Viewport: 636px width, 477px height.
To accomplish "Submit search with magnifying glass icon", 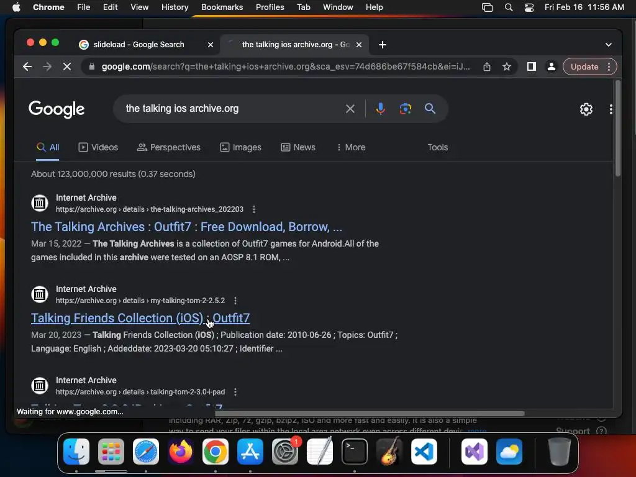I will 430,109.
